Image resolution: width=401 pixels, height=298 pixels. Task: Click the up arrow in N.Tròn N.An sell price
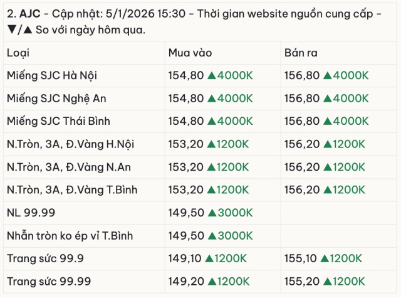click(x=328, y=167)
